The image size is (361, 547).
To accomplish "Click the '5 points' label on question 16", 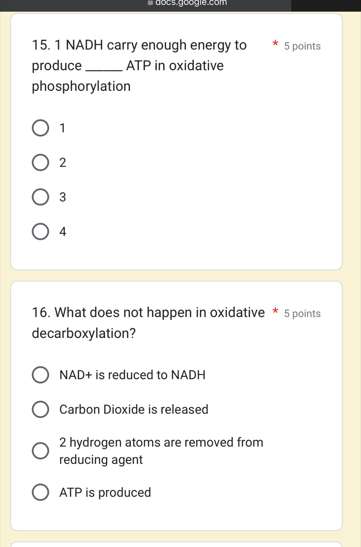I will 302,314.
